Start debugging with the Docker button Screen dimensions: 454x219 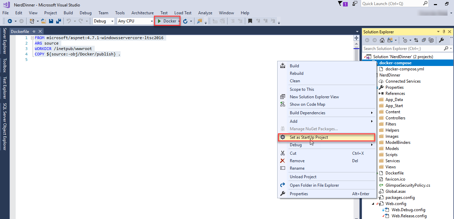click(x=167, y=21)
